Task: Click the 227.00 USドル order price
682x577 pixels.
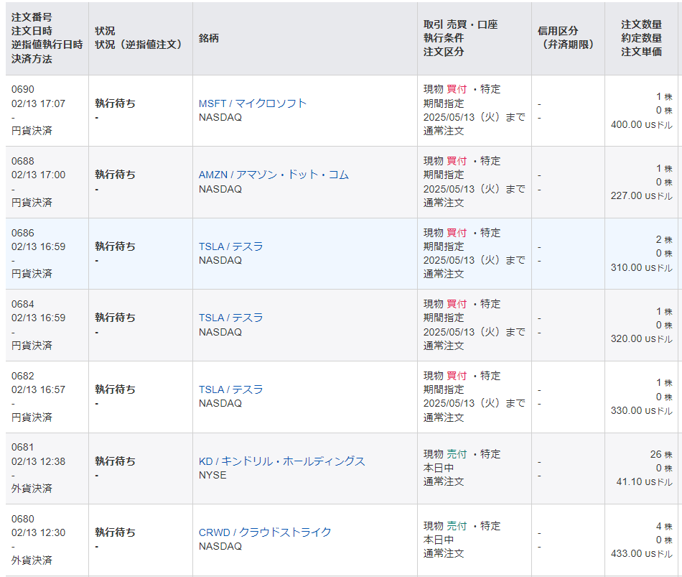Action: [x=642, y=196]
